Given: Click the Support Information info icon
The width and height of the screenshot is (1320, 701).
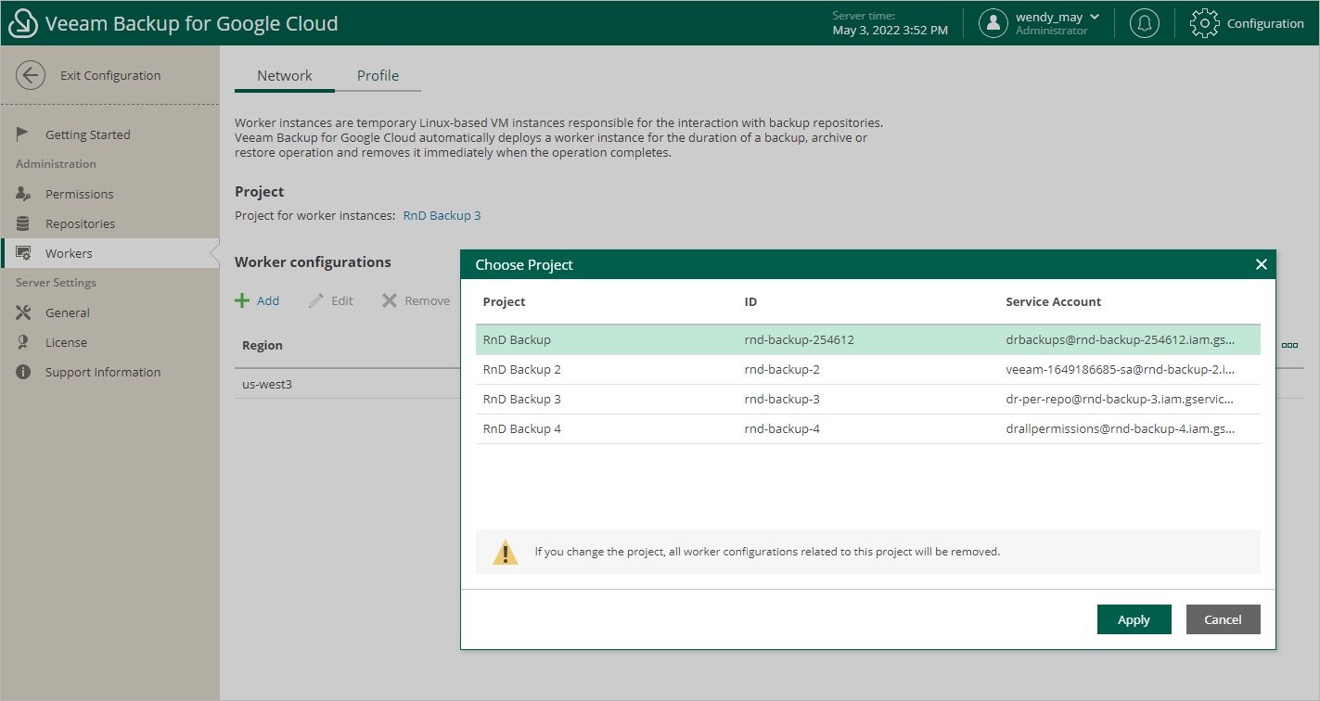Looking at the screenshot, I should point(24,372).
